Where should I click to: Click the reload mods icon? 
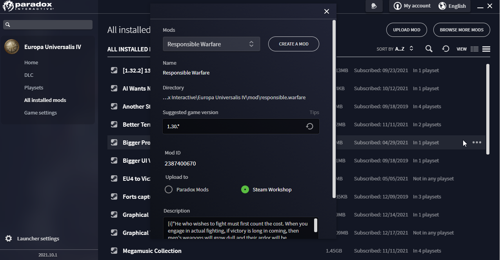(445, 49)
